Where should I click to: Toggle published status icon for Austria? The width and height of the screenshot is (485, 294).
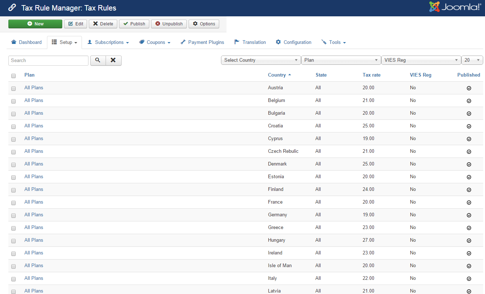(x=469, y=88)
